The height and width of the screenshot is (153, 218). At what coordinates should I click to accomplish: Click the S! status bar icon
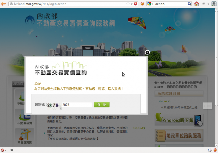click(210, 150)
